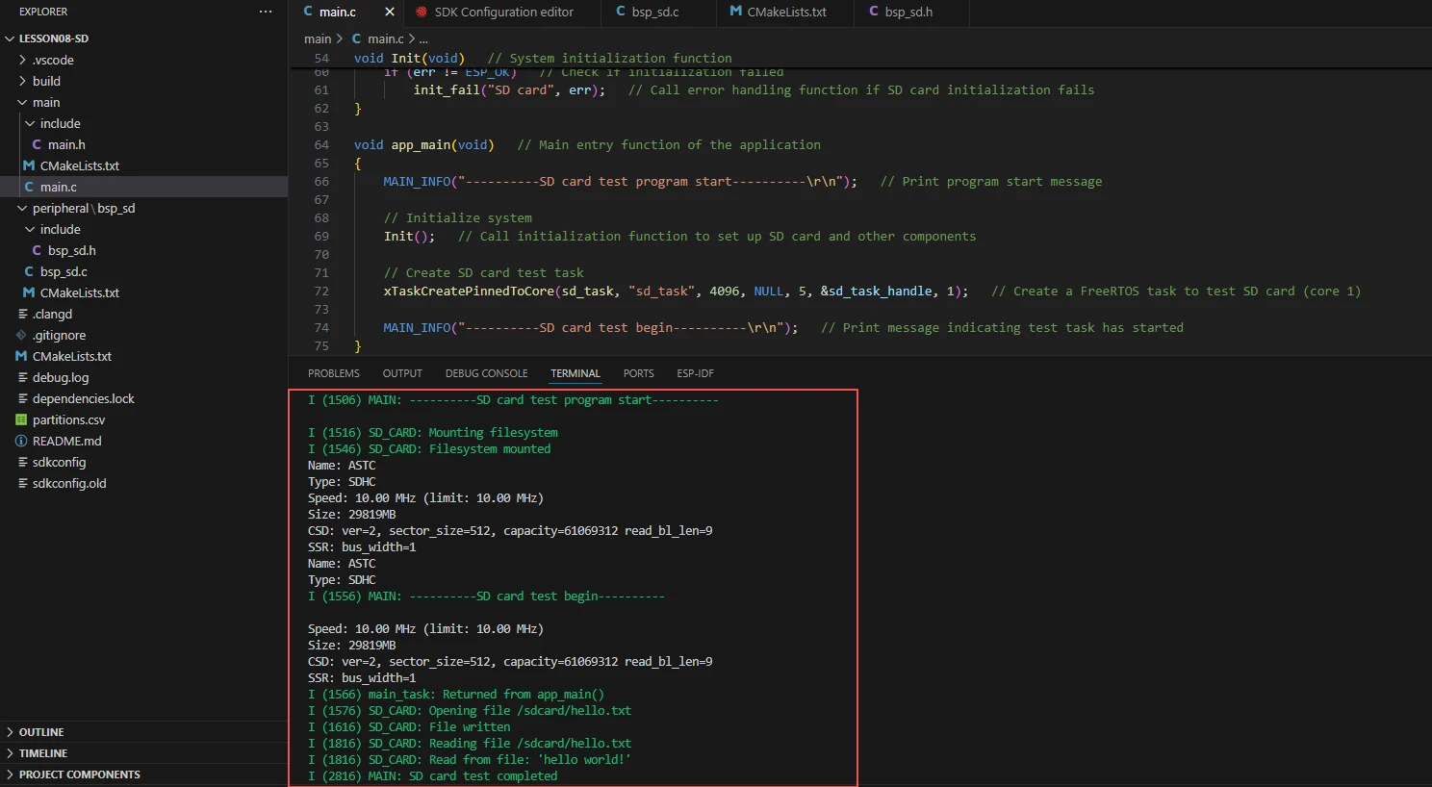The width and height of the screenshot is (1432, 787).
Task: Open the DEBUG CONSOLE panel tab
Action: click(x=486, y=373)
